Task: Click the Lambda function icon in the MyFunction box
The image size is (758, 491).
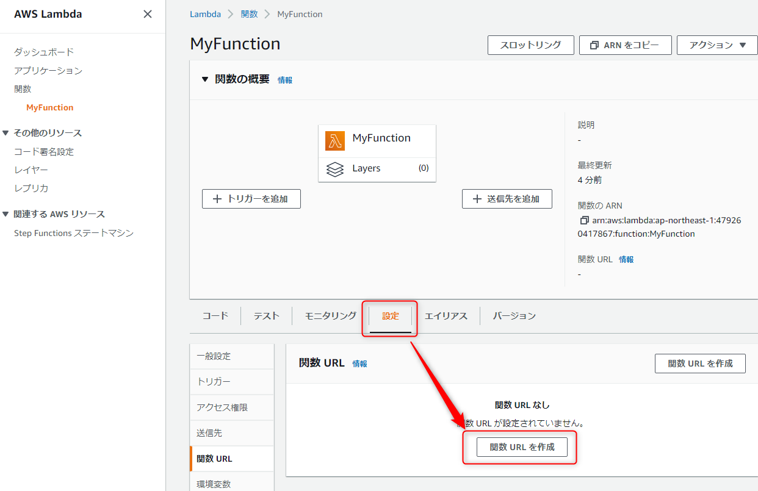Action: (x=335, y=141)
